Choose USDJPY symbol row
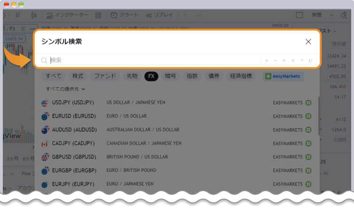Image resolution: width=354 pixels, height=208 pixels. (176, 103)
